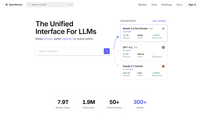Click the 50+ Active Providers stat
203x116 pixels.
(x=114, y=104)
